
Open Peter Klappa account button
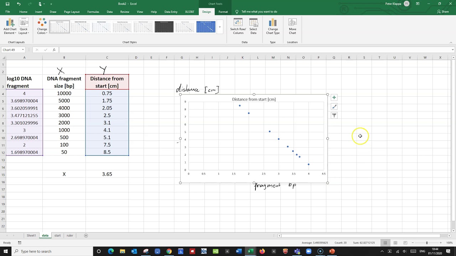(x=397, y=4)
